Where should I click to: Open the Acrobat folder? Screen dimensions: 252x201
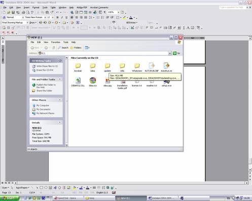(78, 67)
